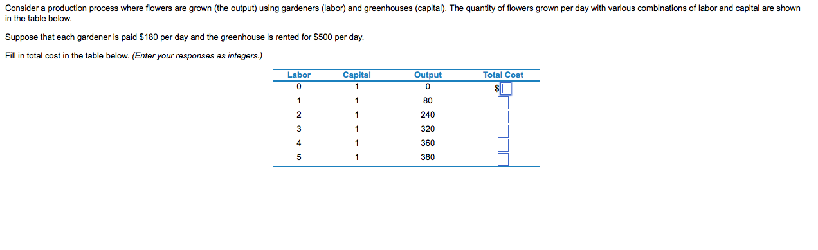Viewport: 818px width, 250px height.
Task: Select the 'Labor' column header
Action: 299,75
